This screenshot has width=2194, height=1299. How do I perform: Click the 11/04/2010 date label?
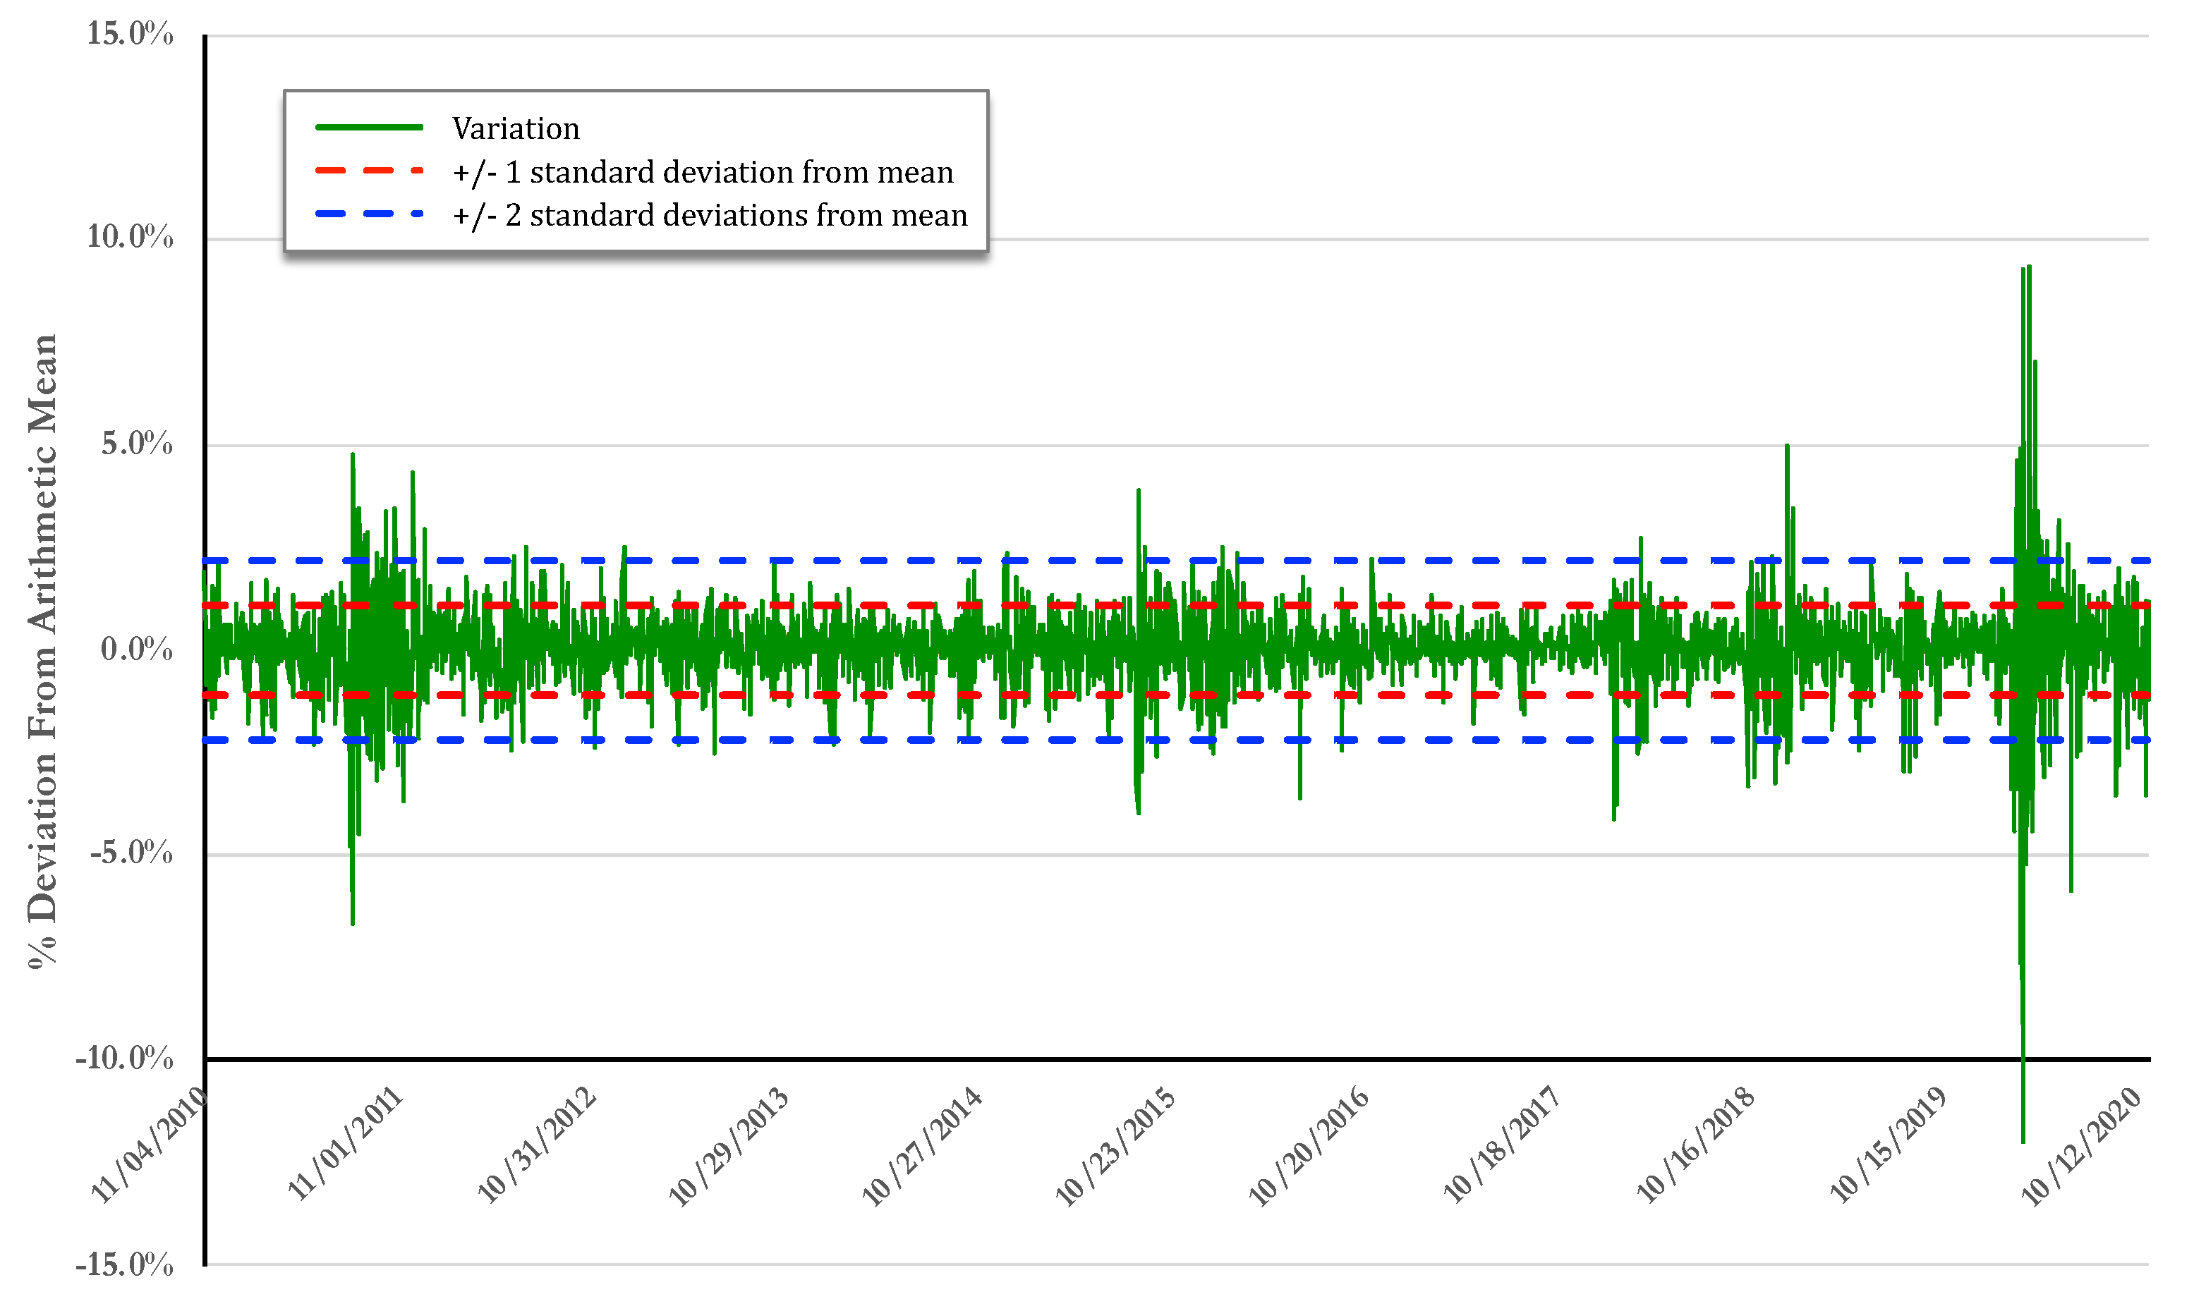click(150, 1146)
